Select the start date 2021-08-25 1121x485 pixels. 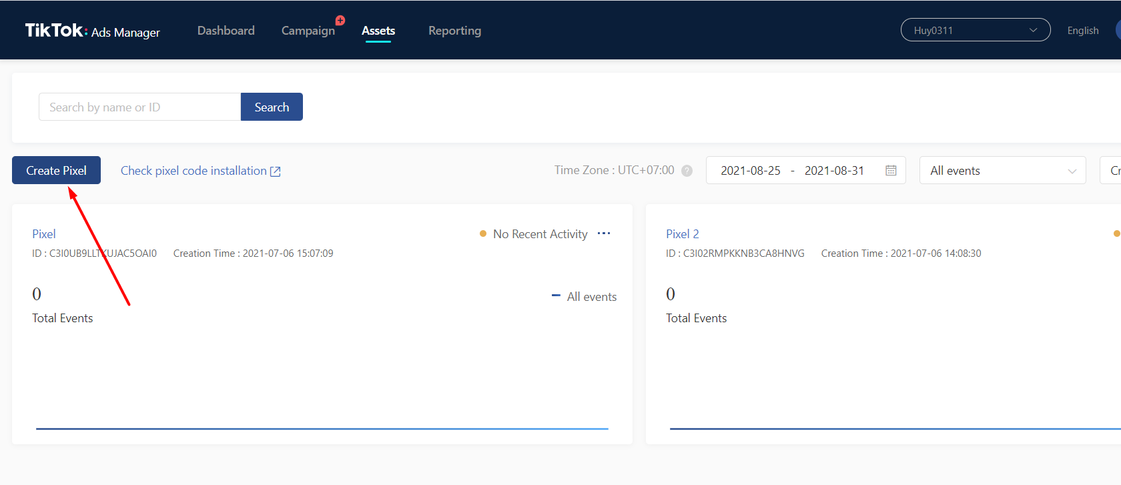click(751, 171)
